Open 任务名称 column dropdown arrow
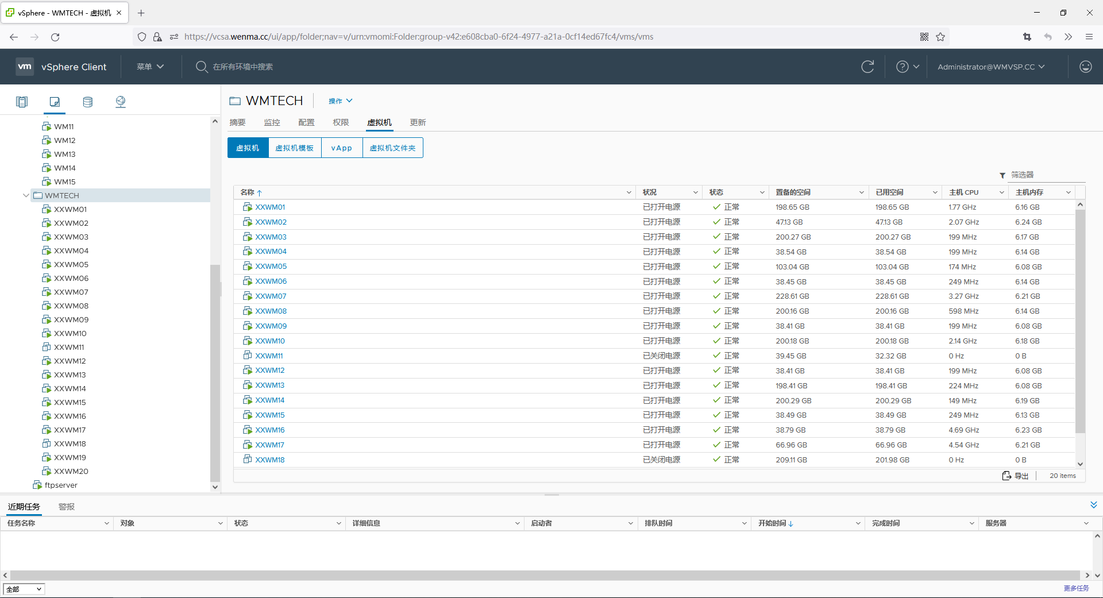 pos(107,523)
